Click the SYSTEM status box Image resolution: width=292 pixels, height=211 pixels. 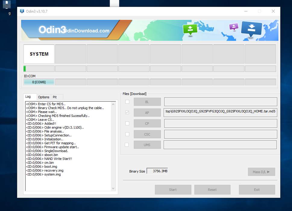click(39, 54)
